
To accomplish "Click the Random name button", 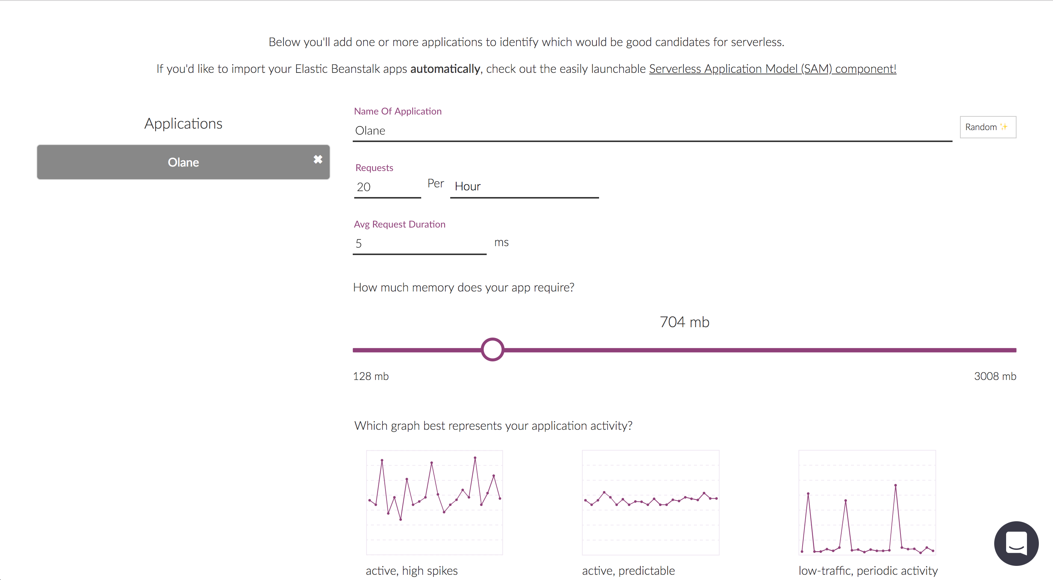I will pyautogui.click(x=987, y=127).
